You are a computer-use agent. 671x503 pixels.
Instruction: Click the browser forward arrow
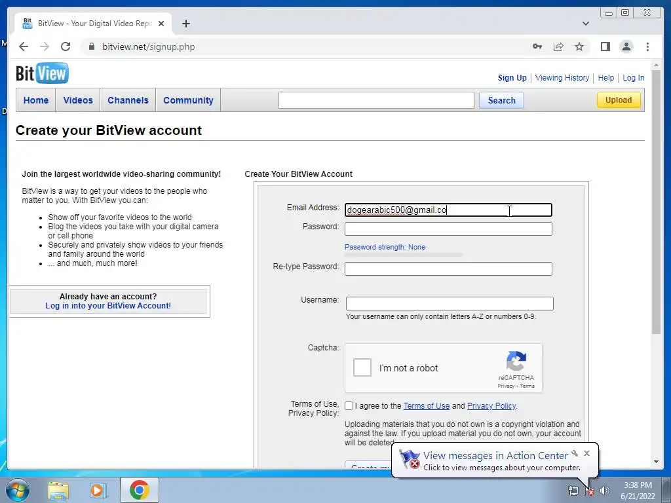[45, 47]
